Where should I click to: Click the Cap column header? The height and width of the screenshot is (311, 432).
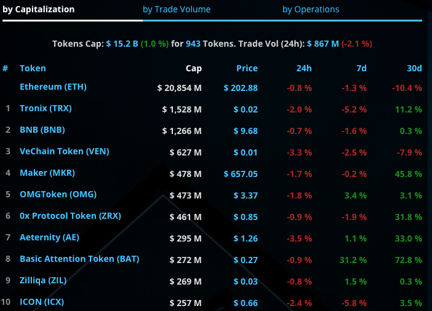pos(193,68)
